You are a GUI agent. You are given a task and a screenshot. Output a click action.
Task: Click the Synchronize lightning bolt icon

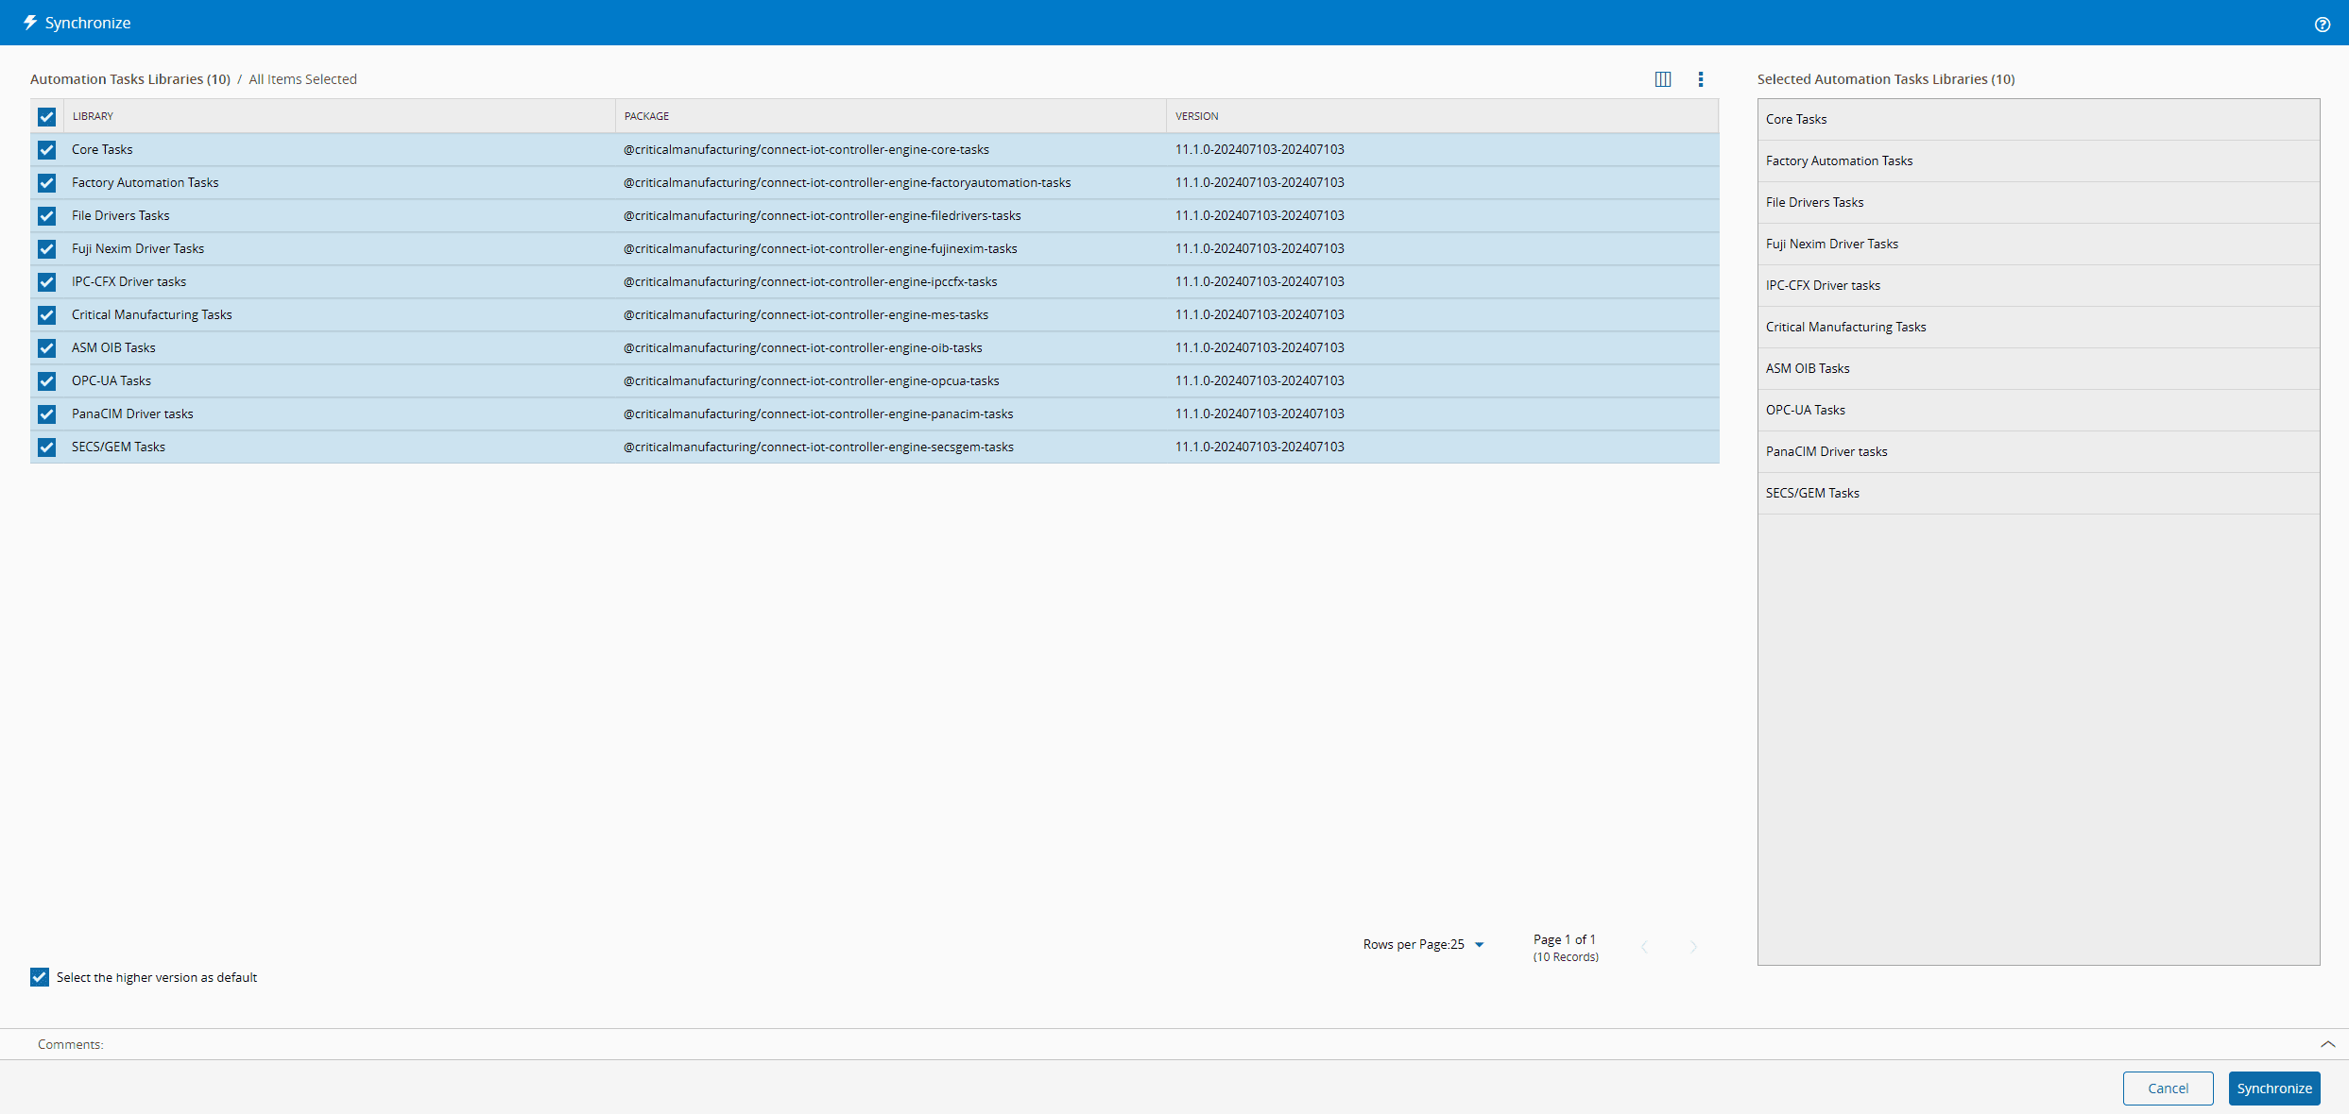tap(30, 23)
